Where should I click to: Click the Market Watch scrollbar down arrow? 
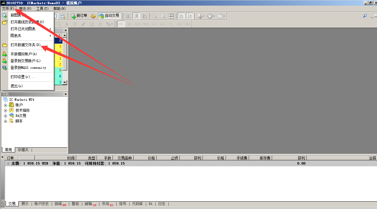coord(65,82)
